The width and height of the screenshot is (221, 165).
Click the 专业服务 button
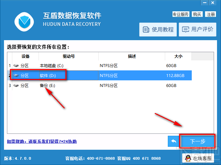181,14
